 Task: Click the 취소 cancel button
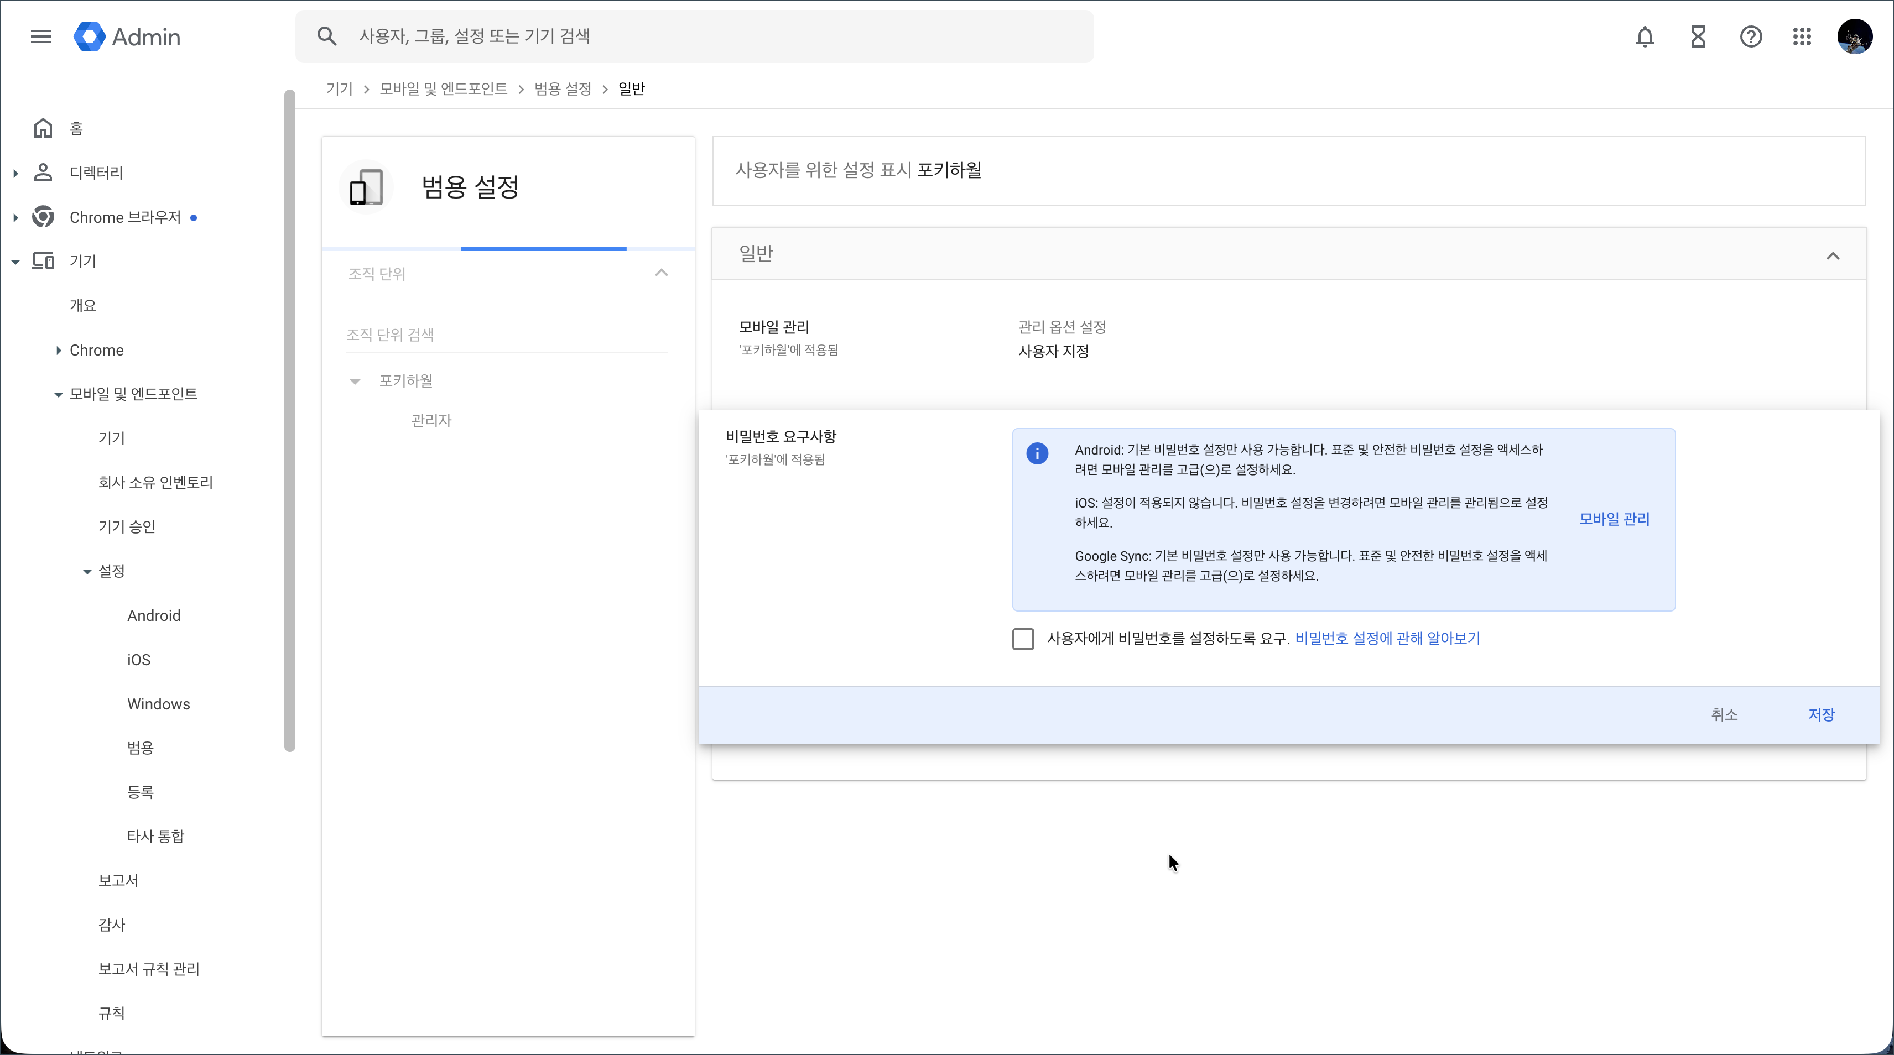tap(1724, 714)
